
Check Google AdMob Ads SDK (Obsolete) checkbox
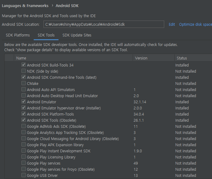pos(24,126)
